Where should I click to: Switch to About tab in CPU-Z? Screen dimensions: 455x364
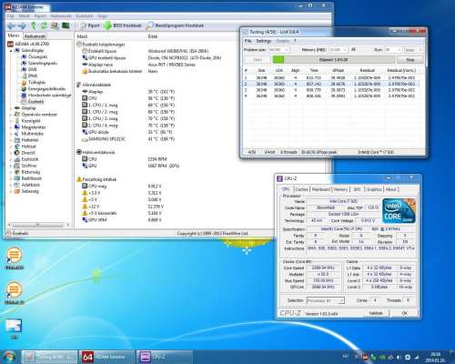(x=391, y=189)
